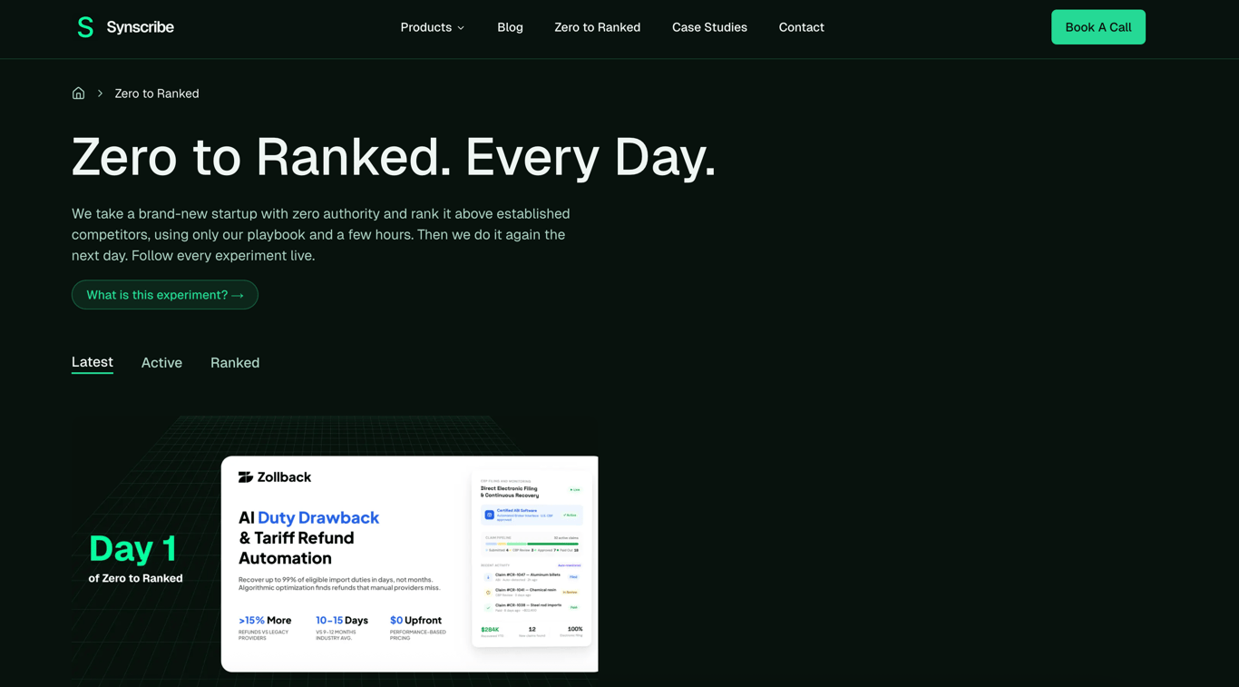Open the Blog page
Viewport: 1239px width, 687px height.
(510, 27)
